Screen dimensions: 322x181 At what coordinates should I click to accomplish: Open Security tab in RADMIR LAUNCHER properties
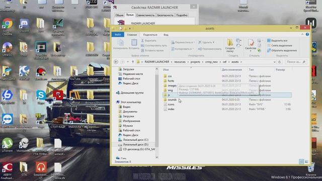165,15
